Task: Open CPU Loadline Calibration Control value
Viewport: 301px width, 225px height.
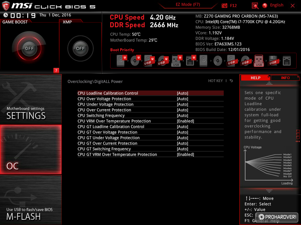Action: click(183, 93)
